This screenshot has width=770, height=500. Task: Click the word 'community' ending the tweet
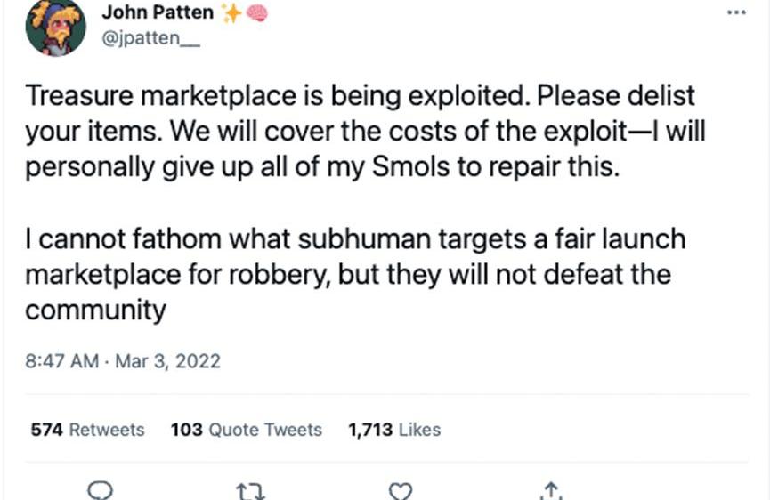95,311
